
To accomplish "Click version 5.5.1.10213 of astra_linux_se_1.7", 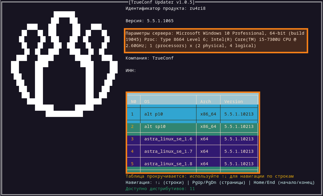I will click(239, 151).
